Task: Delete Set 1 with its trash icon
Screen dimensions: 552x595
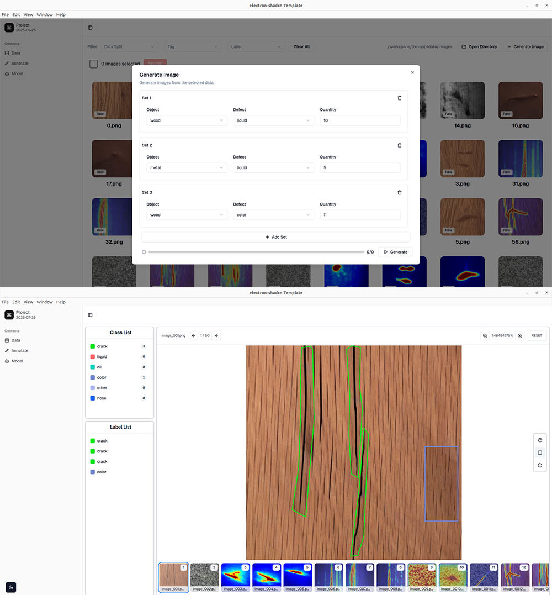Action: click(x=400, y=98)
